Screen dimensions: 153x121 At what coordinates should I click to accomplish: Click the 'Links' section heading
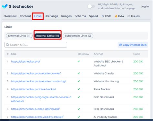(8, 27)
